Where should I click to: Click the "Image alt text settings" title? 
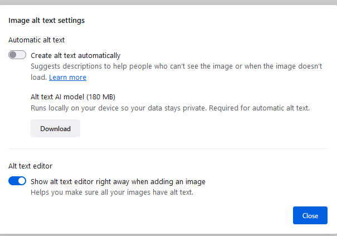[x=46, y=21]
